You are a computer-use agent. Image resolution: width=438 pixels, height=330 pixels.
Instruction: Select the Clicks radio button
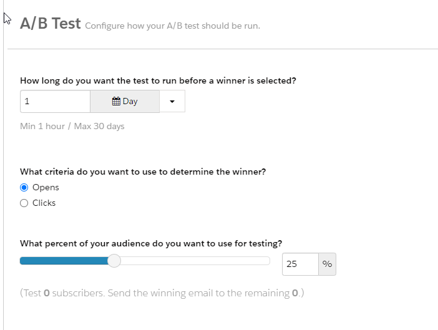click(x=24, y=203)
